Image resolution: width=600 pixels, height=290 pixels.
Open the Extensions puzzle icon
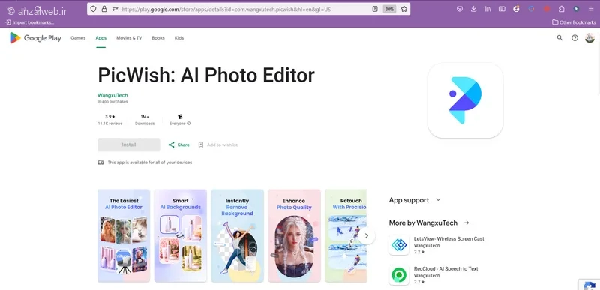point(561,9)
